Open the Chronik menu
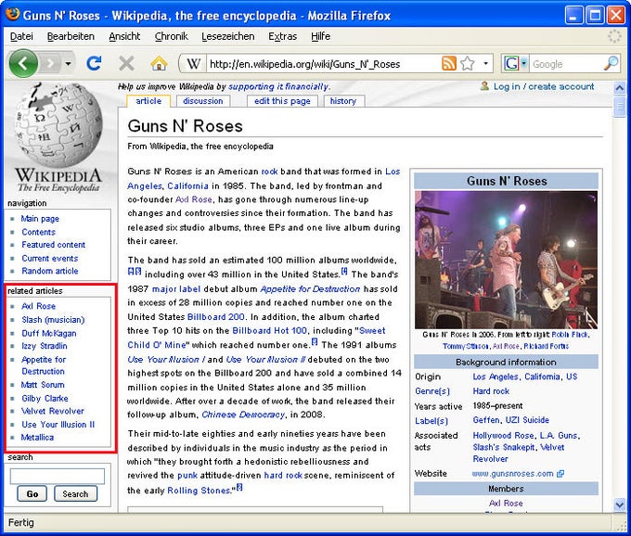This screenshot has height=536, width=631. point(171,36)
